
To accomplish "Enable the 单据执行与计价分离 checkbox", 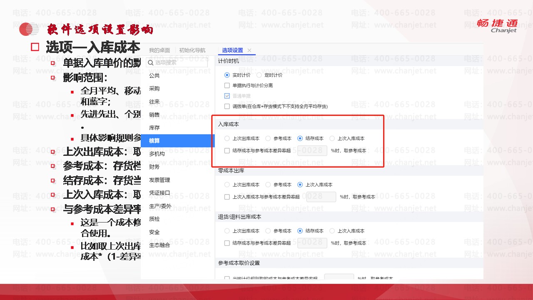I will pos(227,85).
